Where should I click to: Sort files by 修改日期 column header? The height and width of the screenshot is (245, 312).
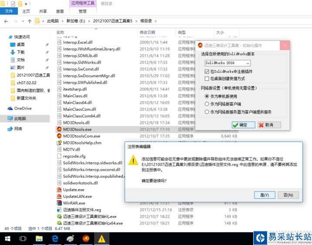click(x=147, y=32)
